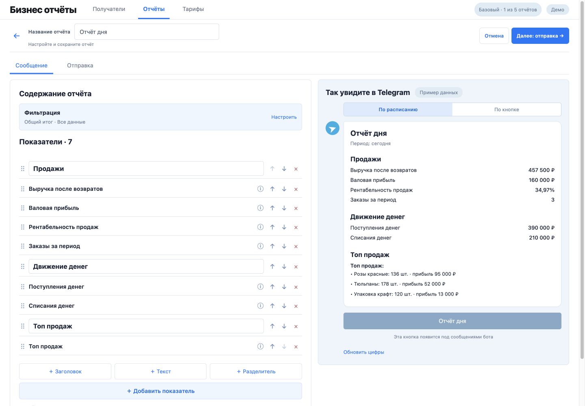
Task: Click the Отмена button
Action: [x=494, y=36]
